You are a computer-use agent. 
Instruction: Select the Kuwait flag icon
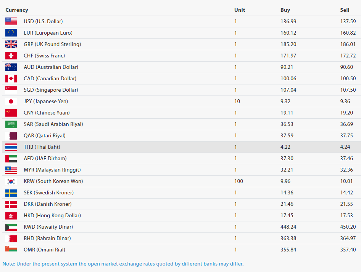pyautogui.click(x=11, y=227)
